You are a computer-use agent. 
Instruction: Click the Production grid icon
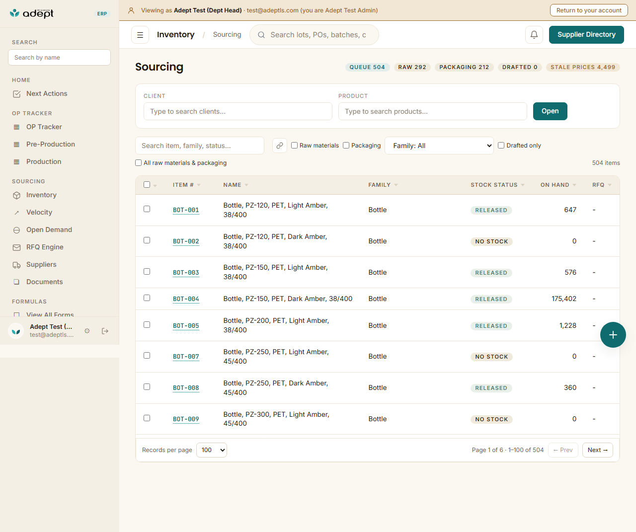tap(17, 162)
